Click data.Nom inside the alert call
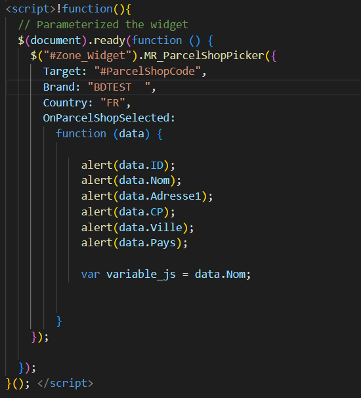This screenshot has height=398, width=361. [144, 181]
